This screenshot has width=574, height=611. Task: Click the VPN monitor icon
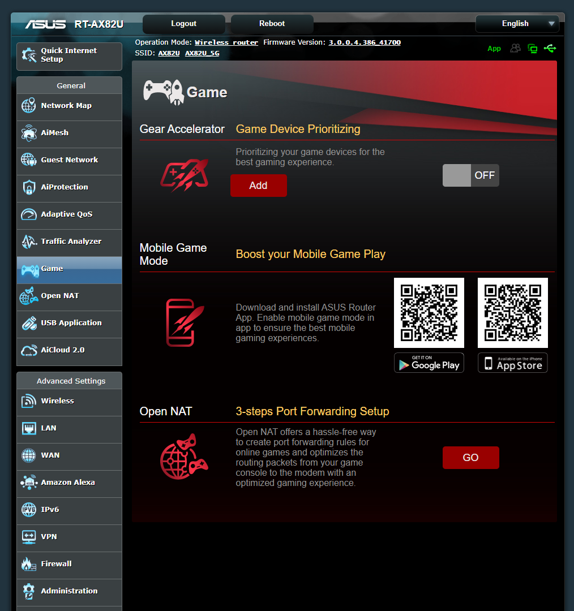[29, 537]
